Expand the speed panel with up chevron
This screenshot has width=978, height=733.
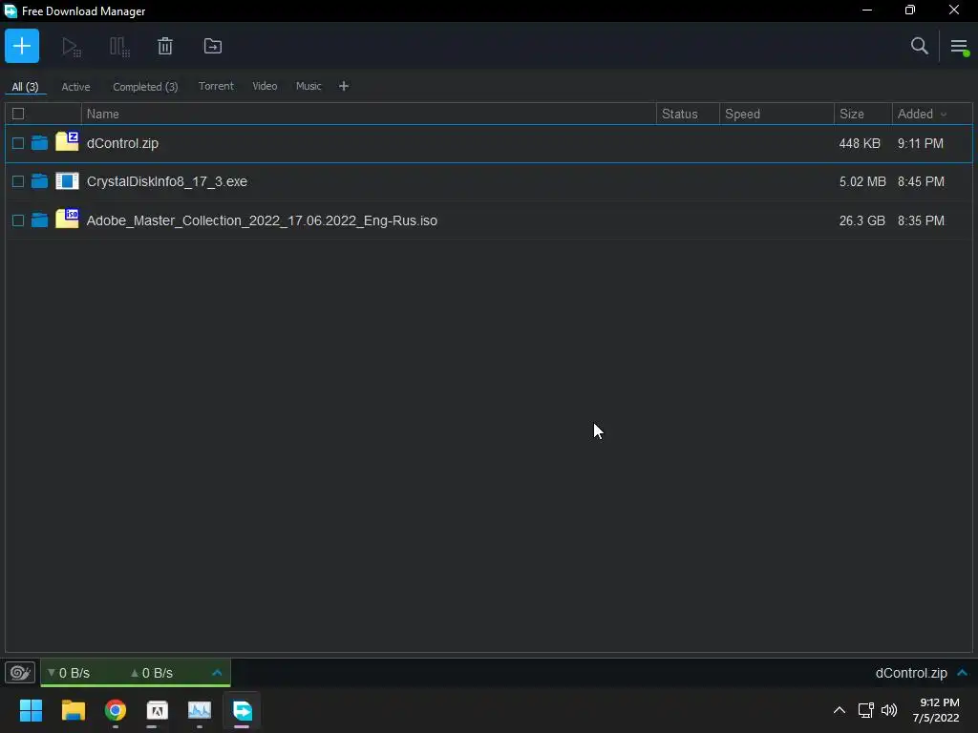(x=217, y=673)
